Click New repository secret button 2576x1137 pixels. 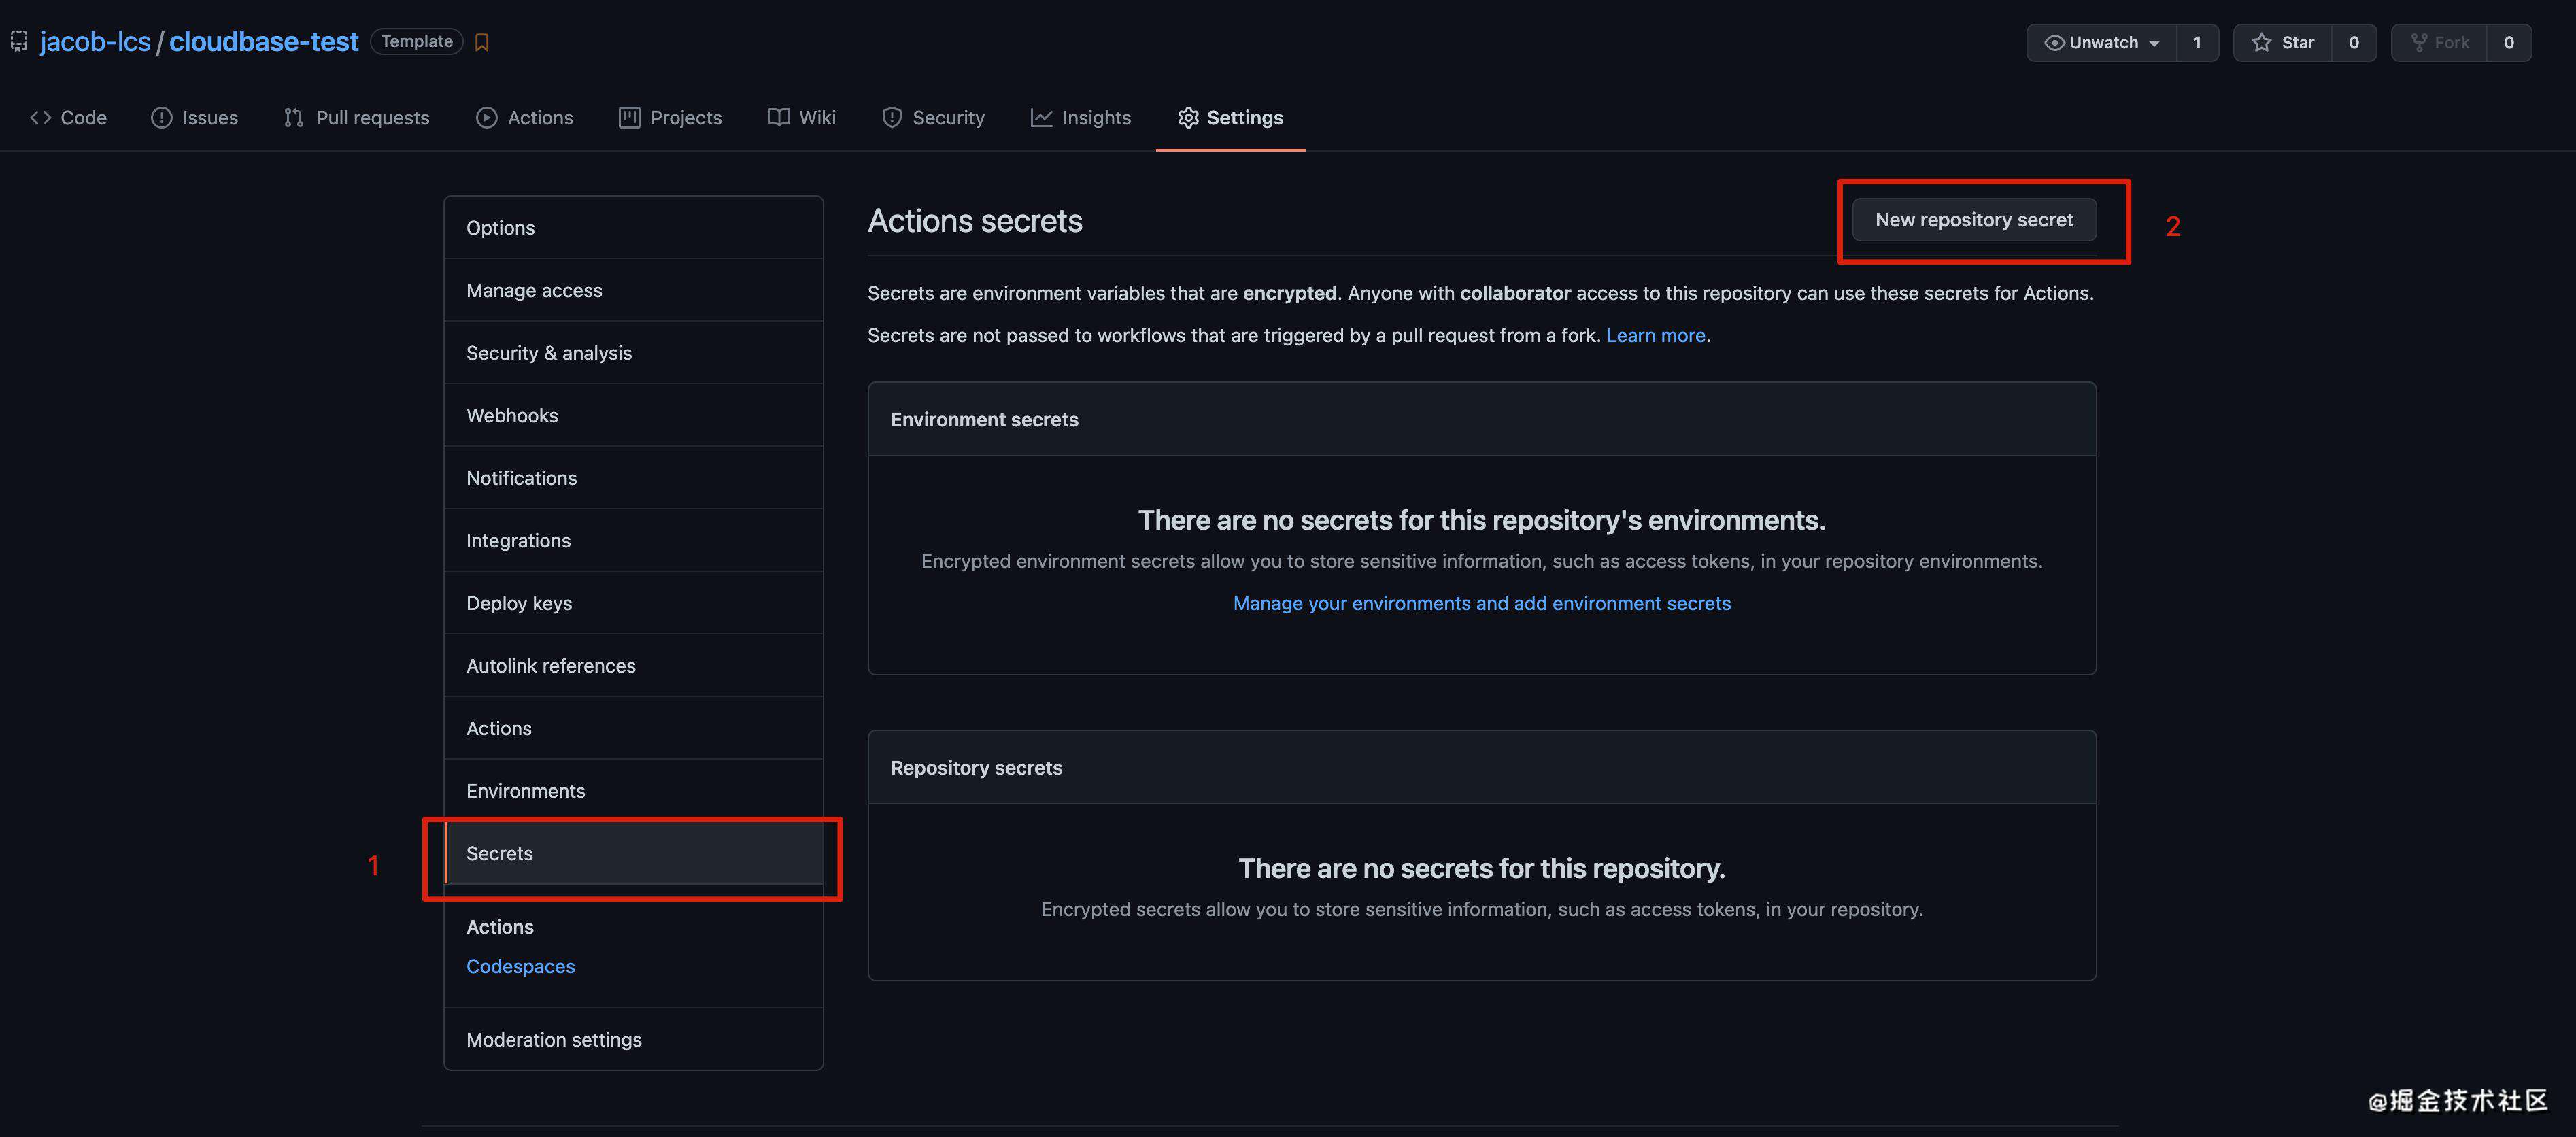(1973, 218)
